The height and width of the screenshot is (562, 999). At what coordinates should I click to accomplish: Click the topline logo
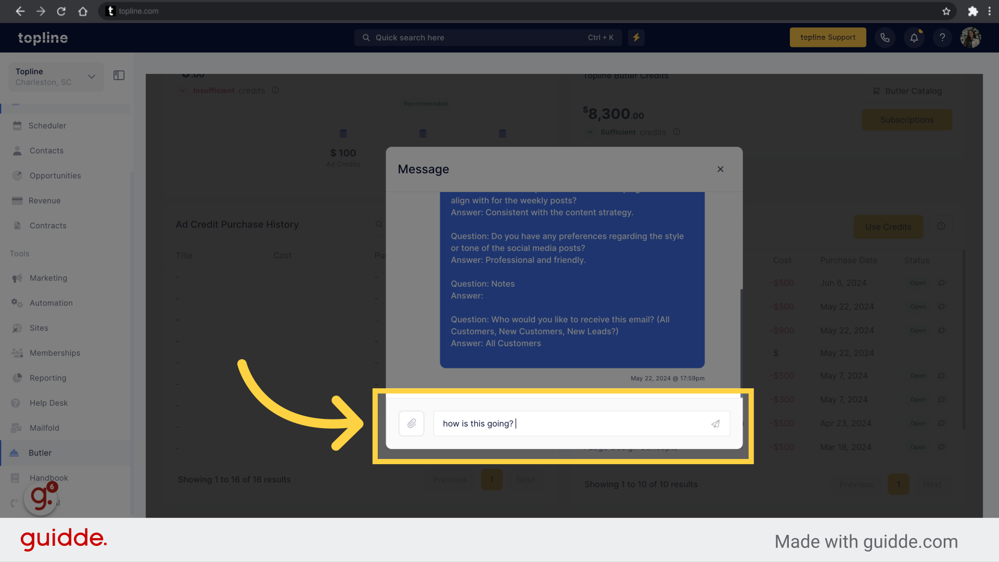tap(43, 37)
